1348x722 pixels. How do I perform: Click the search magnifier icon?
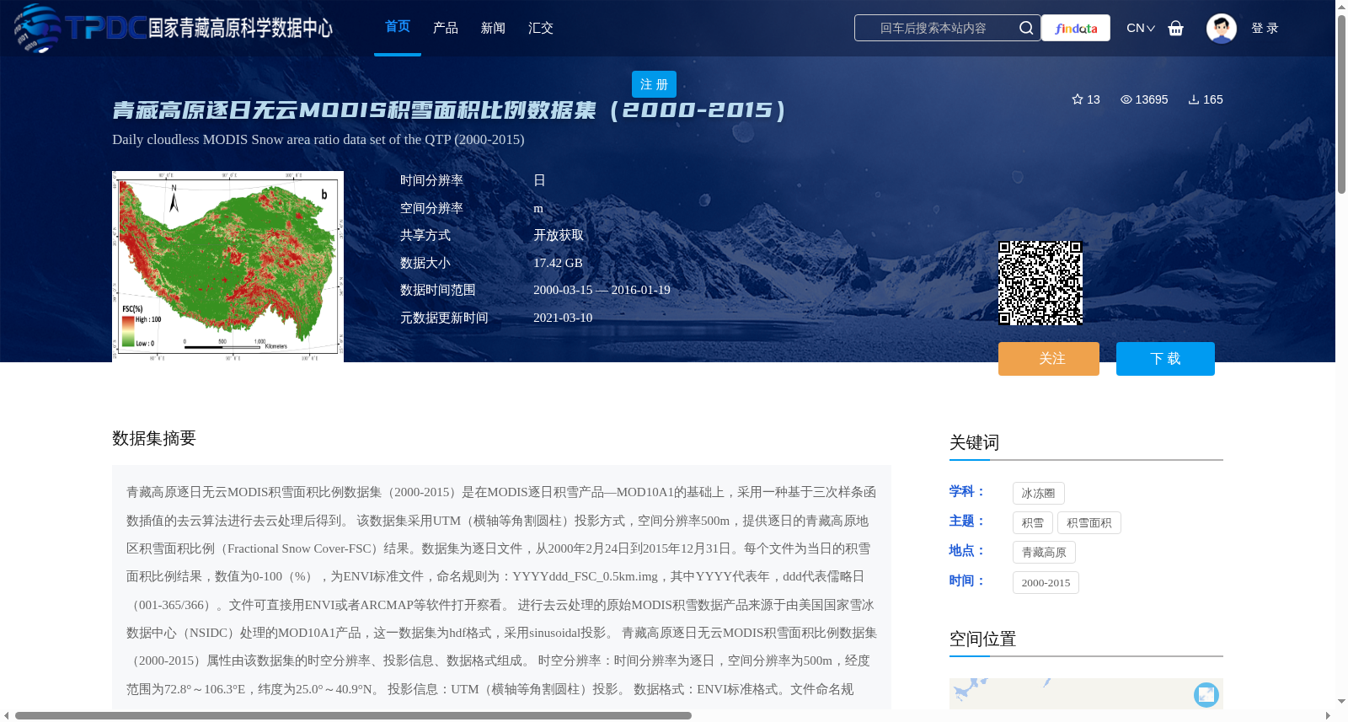pos(1025,28)
